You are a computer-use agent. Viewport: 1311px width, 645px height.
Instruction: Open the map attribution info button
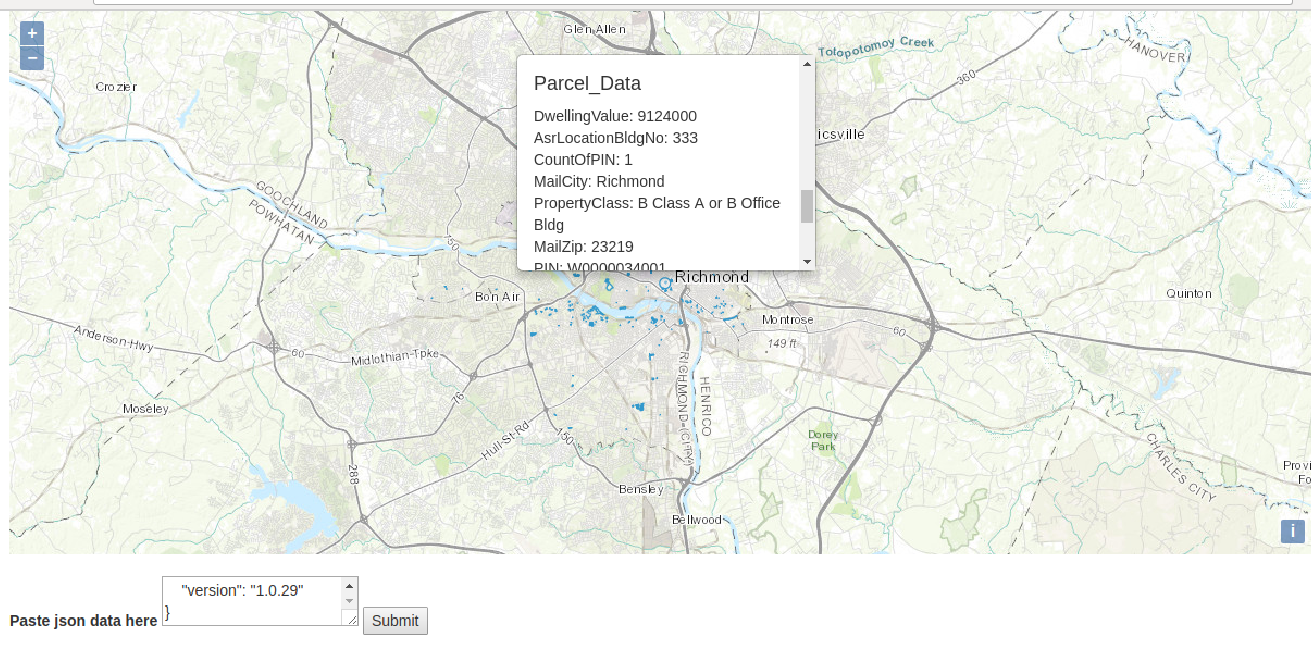1292,532
